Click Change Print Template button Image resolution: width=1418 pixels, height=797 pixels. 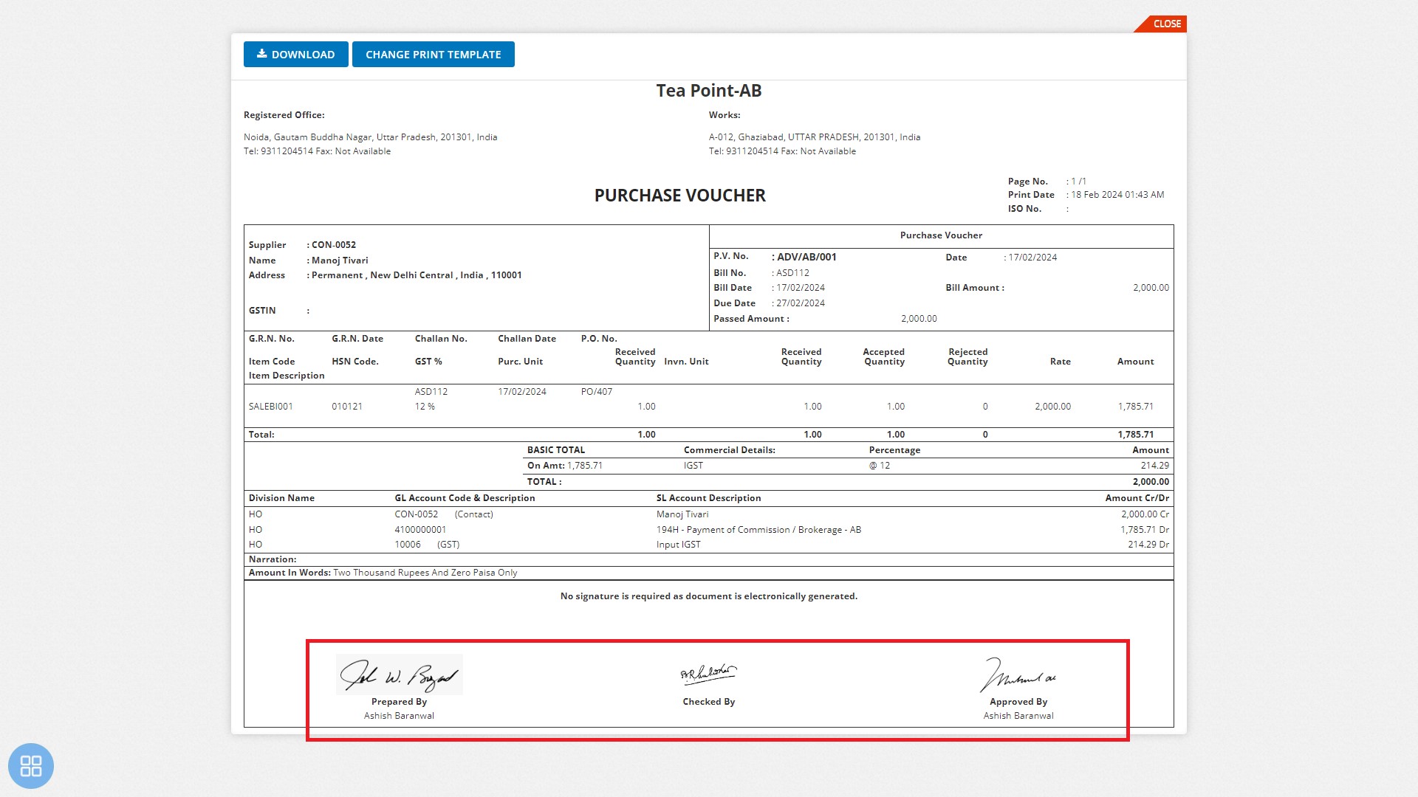(434, 55)
